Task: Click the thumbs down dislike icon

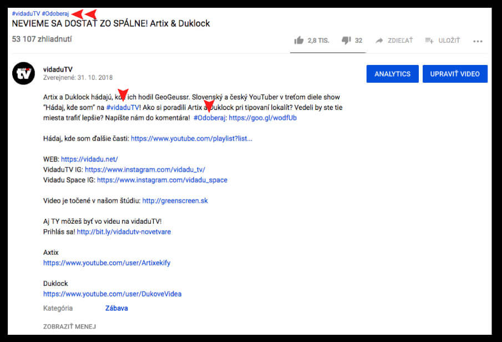Action: pos(346,41)
